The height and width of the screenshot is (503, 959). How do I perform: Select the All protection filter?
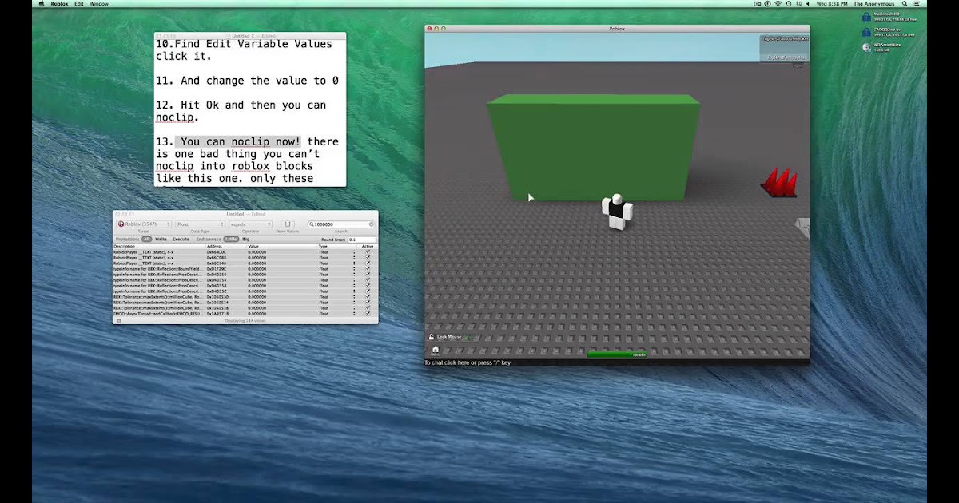click(146, 239)
